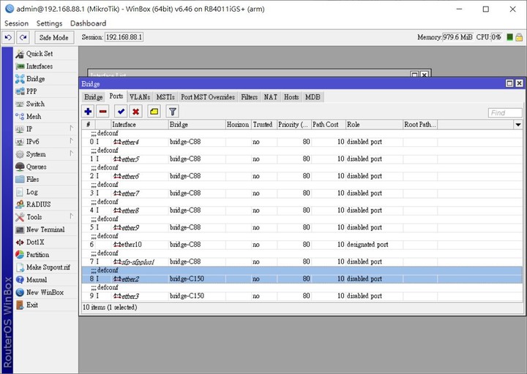Screen dimensions: 527x374
Task: Open Dashboard menu
Action: pyautogui.click(x=88, y=23)
